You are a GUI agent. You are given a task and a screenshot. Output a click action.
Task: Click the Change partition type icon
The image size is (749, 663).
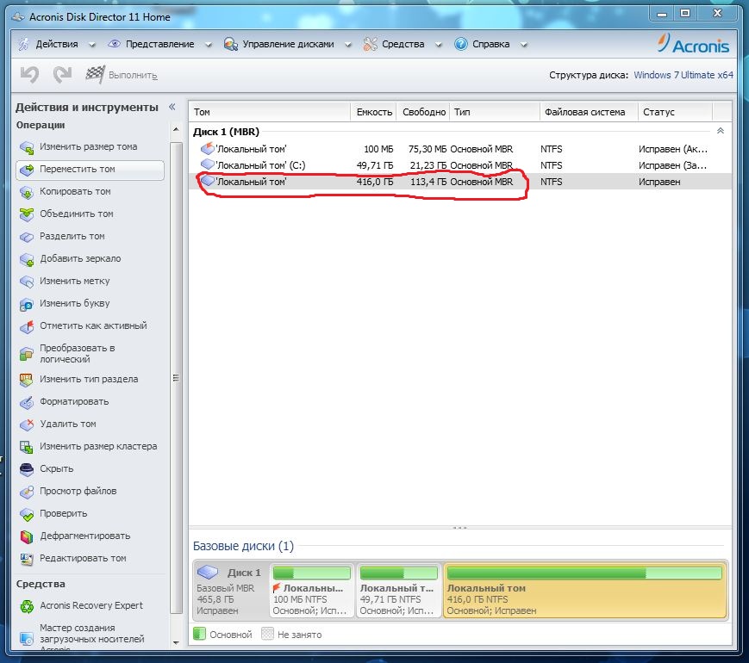point(27,380)
